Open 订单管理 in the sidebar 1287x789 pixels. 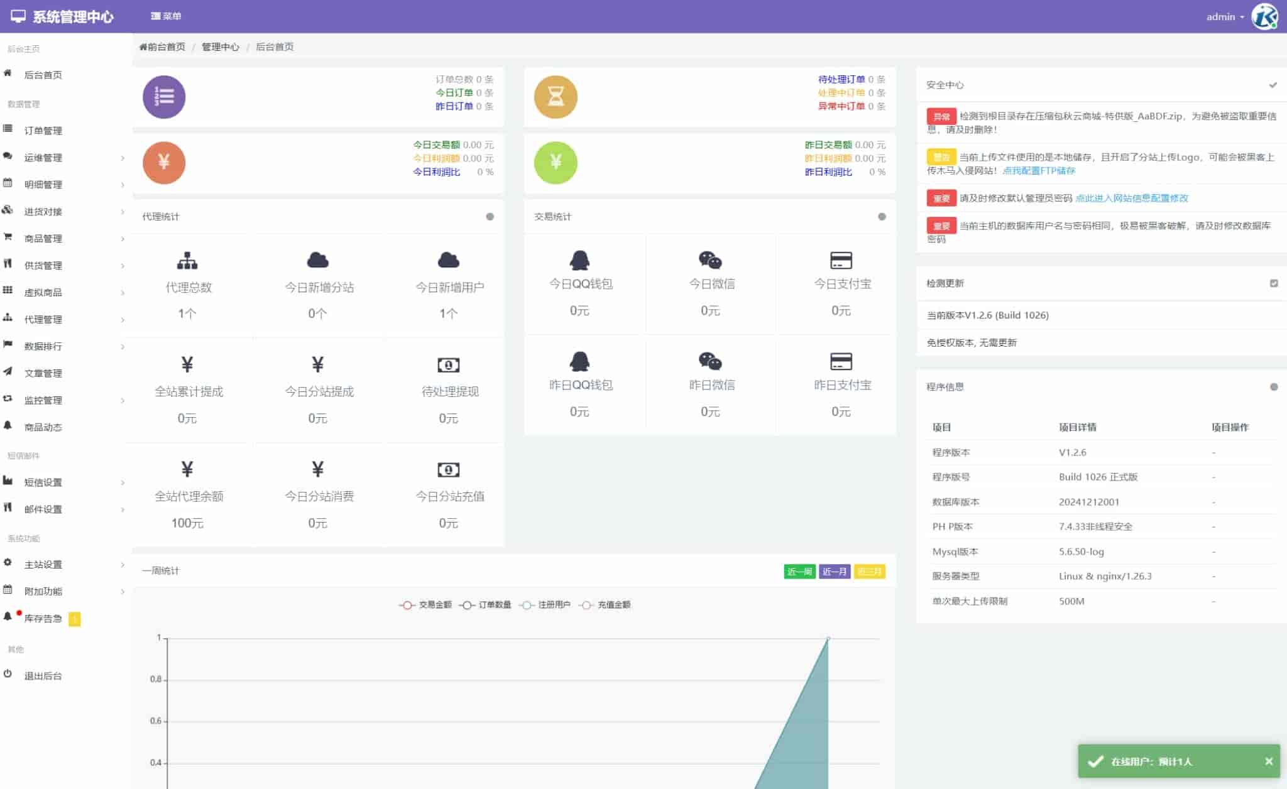click(43, 131)
